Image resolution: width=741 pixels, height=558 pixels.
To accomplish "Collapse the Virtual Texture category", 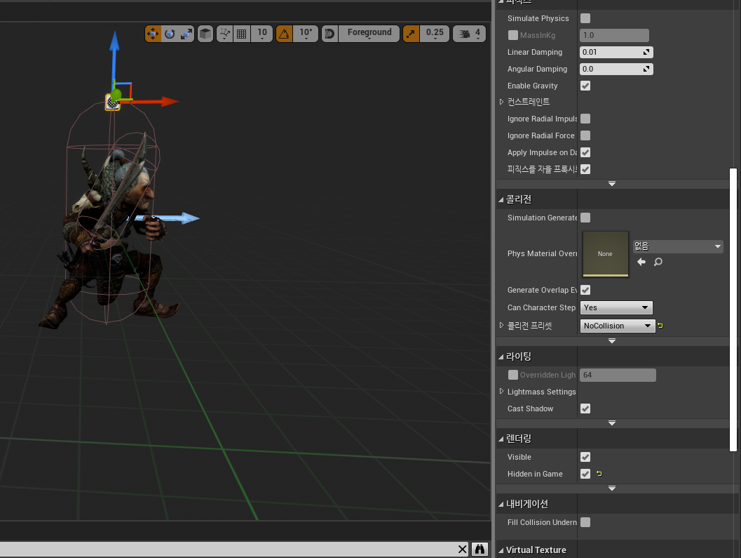I will pos(501,550).
